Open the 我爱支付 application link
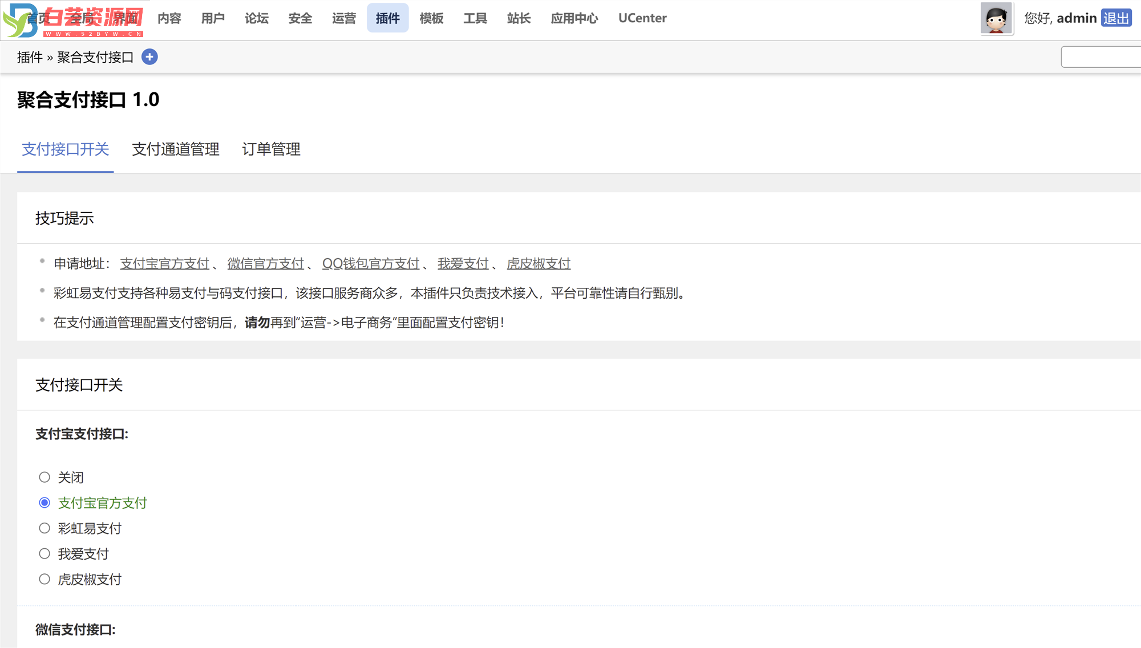The width and height of the screenshot is (1141, 648). pos(463,263)
